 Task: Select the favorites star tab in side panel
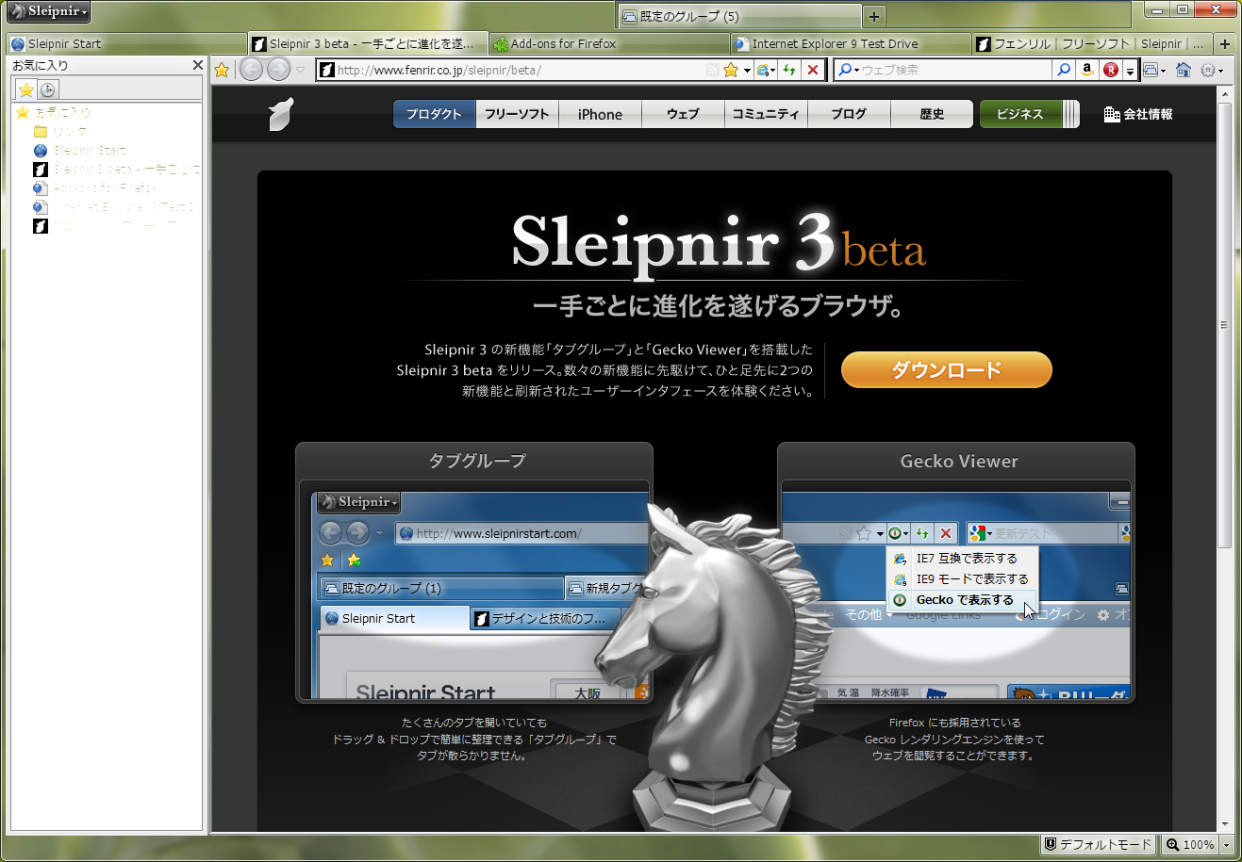[x=26, y=89]
